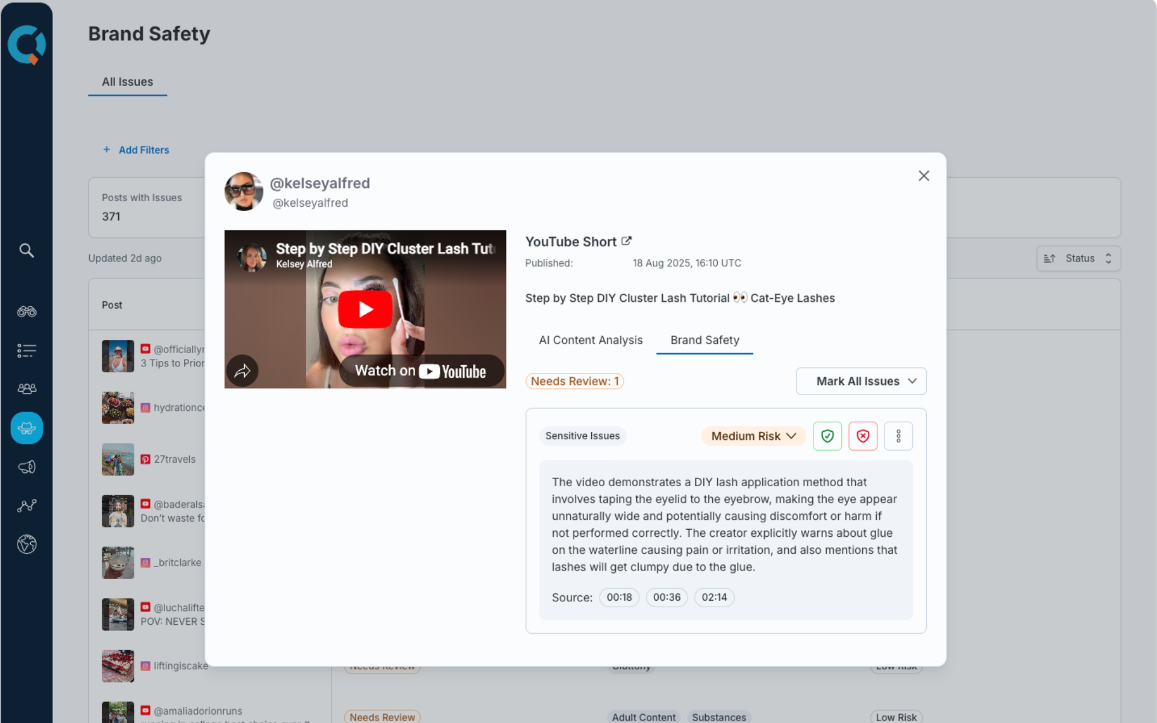Flag issue as unsafe with red shield
The image size is (1157, 723).
click(x=863, y=436)
